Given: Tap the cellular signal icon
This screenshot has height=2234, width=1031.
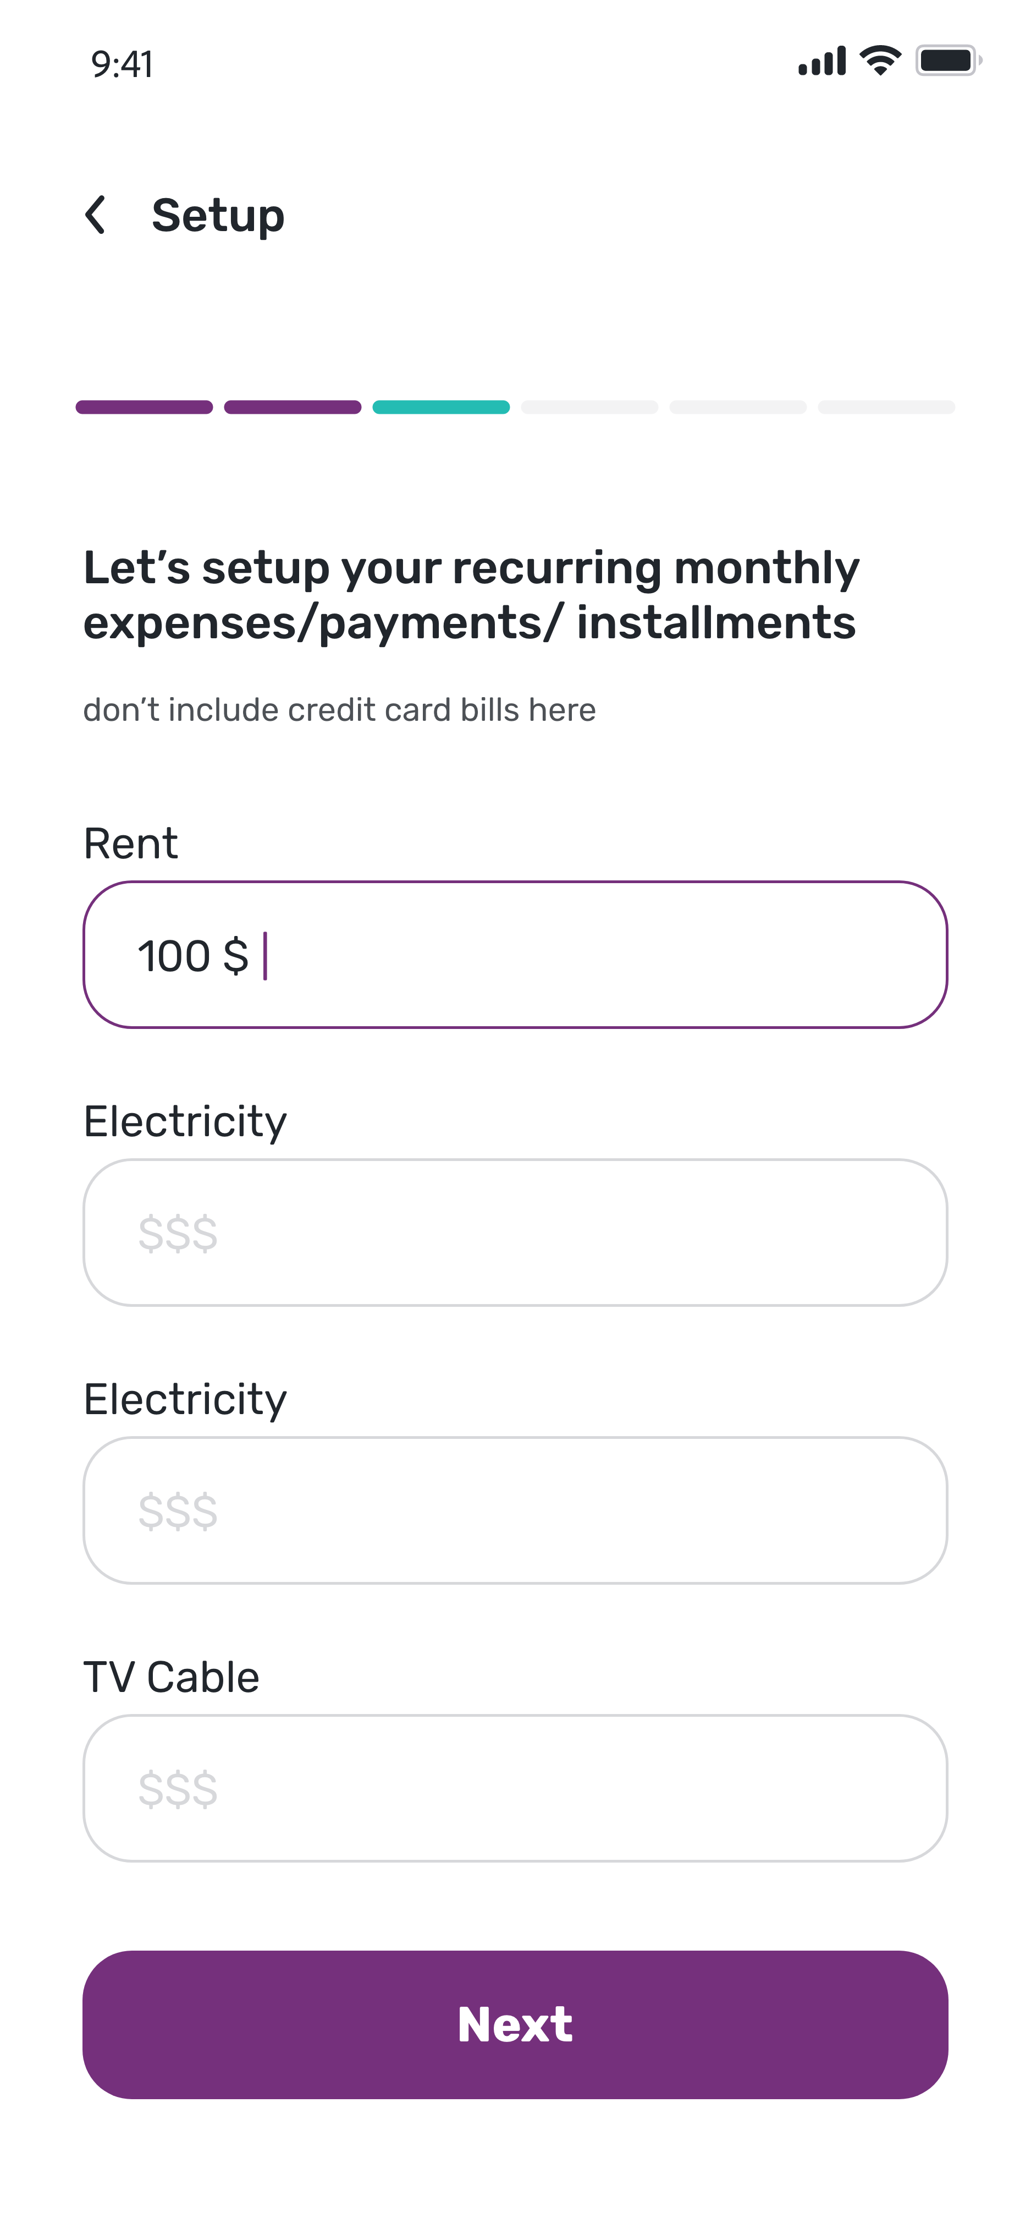Looking at the screenshot, I should (x=822, y=61).
